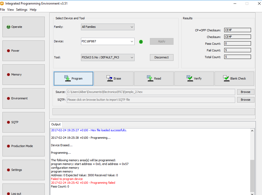The height and width of the screenshot is (195, 262).
Task: Open the Settings menu in menu bar
Action: [x=21, y=10]
